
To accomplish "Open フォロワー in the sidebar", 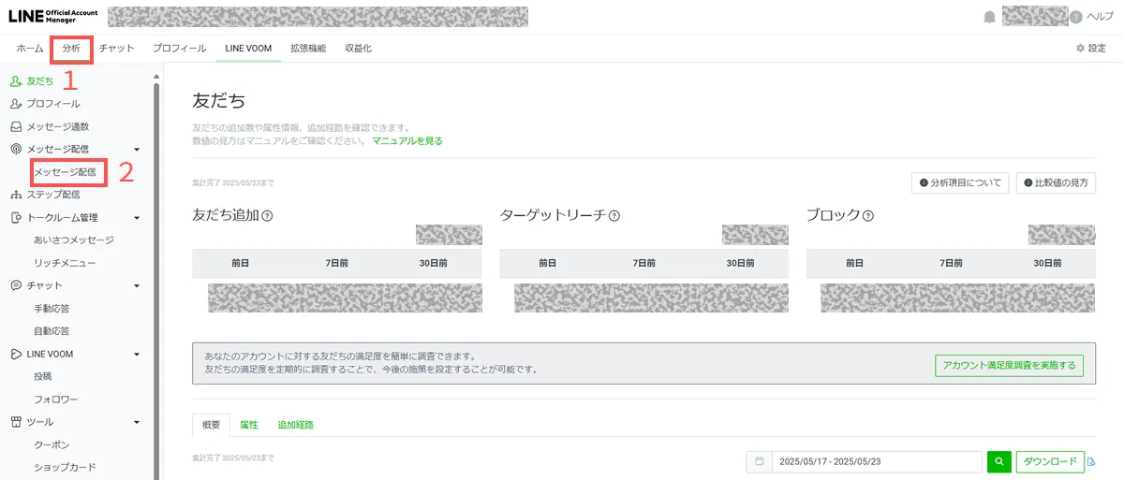I will click(56, 400).
